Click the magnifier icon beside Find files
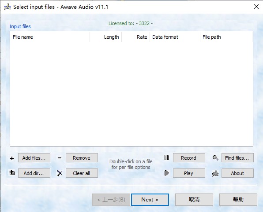This screenshot has height=212, width=263. [215, 157]
